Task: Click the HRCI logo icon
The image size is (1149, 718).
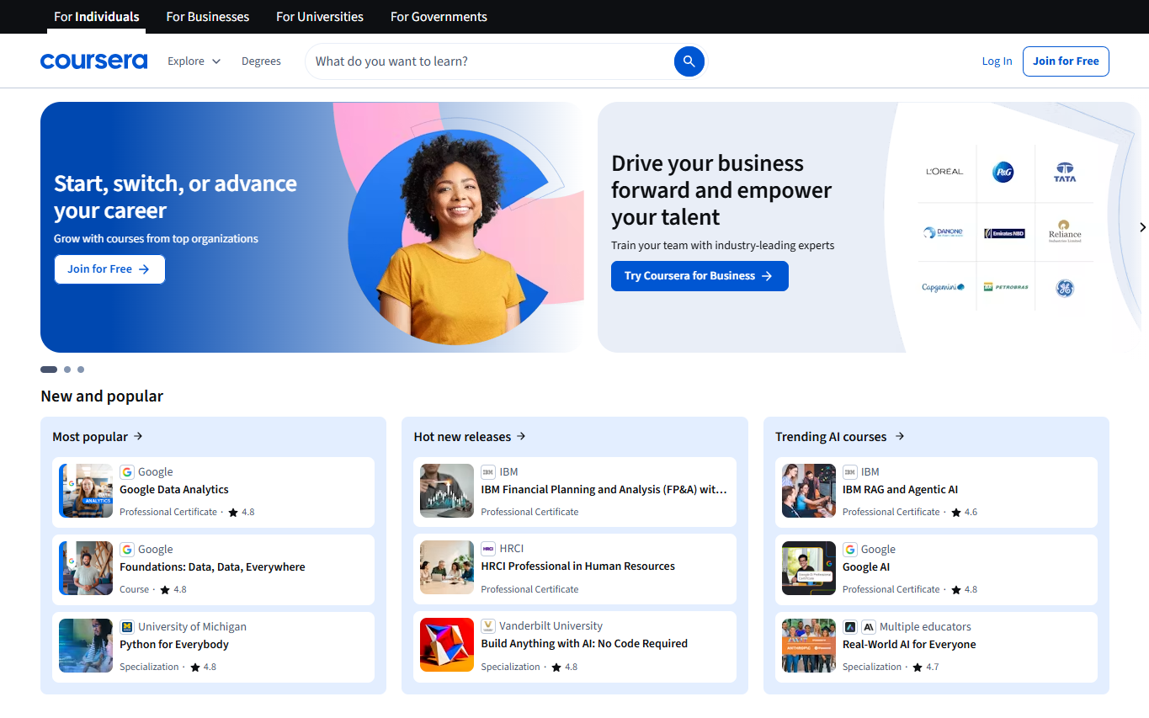Action: (x=488, y=549)
